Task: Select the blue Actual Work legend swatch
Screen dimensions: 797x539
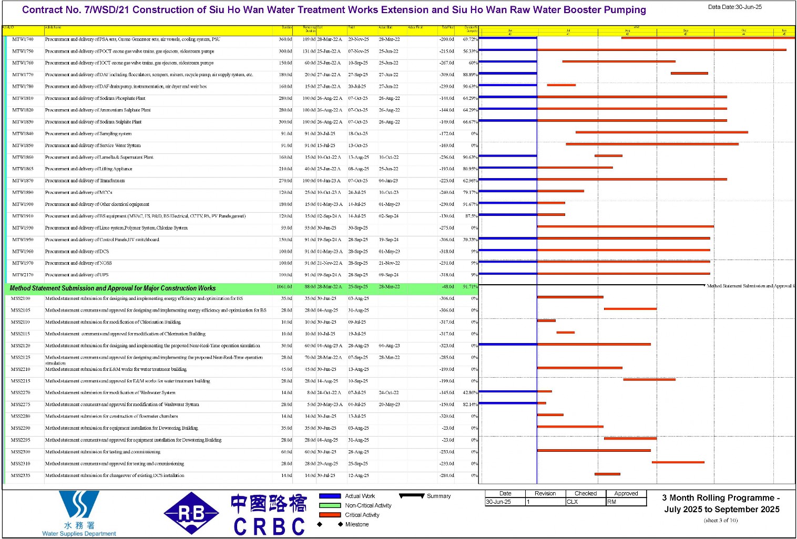Action: [330, 496]
